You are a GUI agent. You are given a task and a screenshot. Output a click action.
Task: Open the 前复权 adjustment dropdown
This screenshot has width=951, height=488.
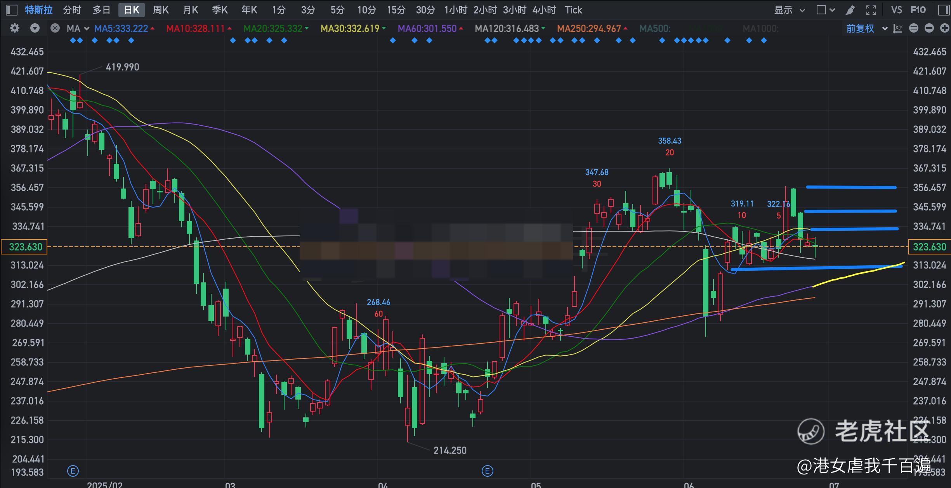867,28
